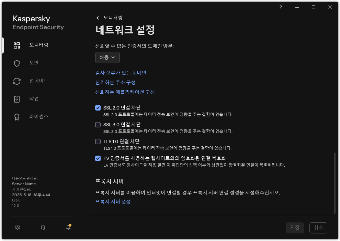Screen dimensions: 340x241
Task: Open help via question mark icon
Action: coord(280,7)
